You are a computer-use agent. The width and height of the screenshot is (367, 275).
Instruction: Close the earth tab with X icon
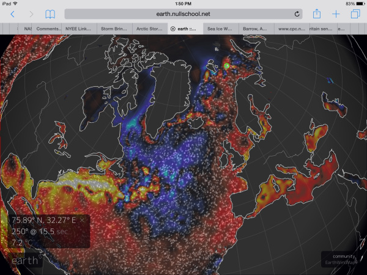172,29
